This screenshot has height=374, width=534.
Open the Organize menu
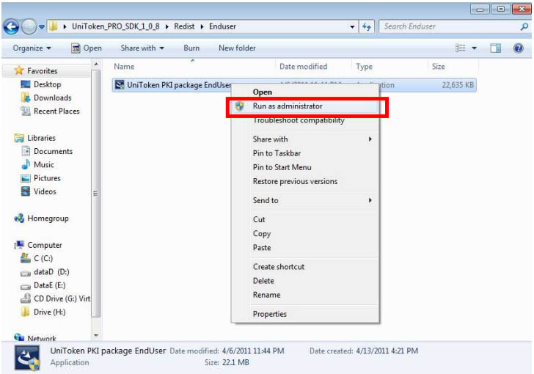(x=32, y=48)
